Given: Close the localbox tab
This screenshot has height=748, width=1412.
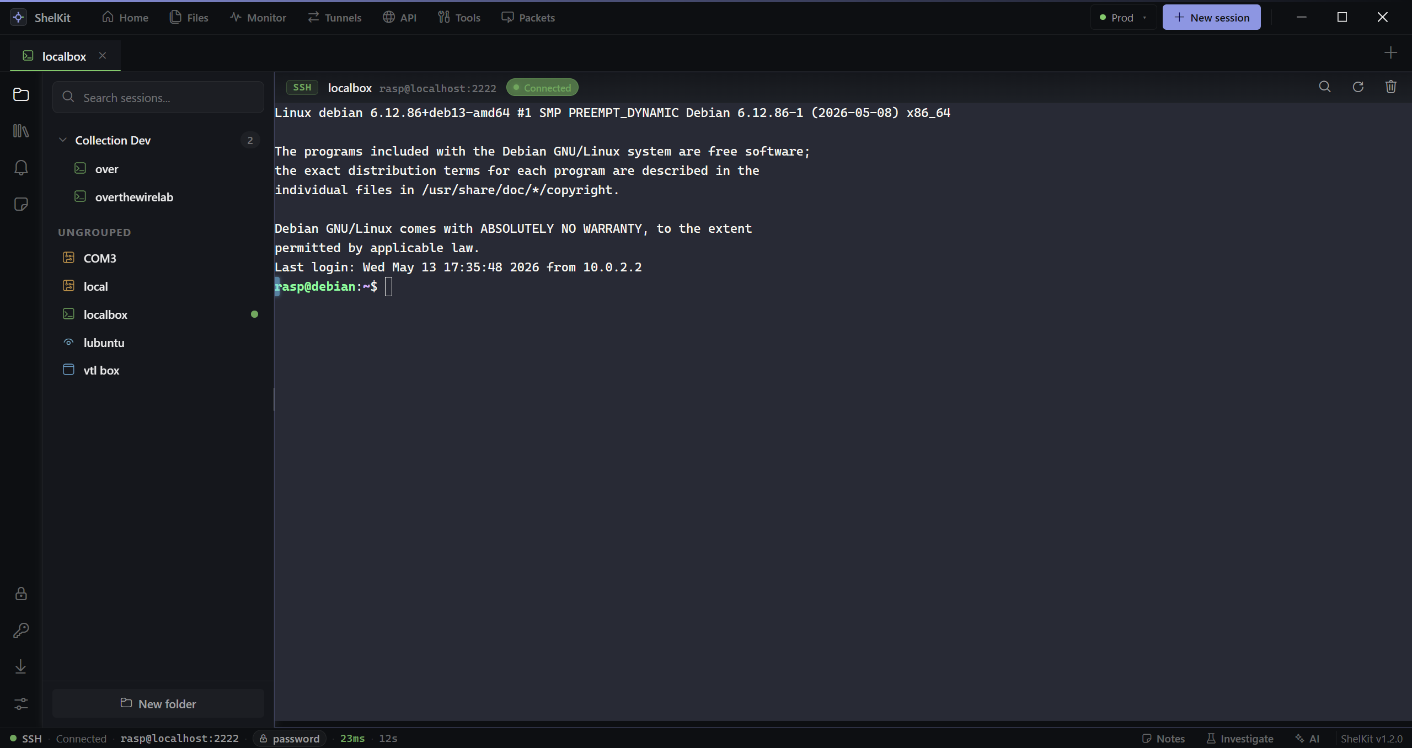Looking at the screenshot, I should (103, 56).
